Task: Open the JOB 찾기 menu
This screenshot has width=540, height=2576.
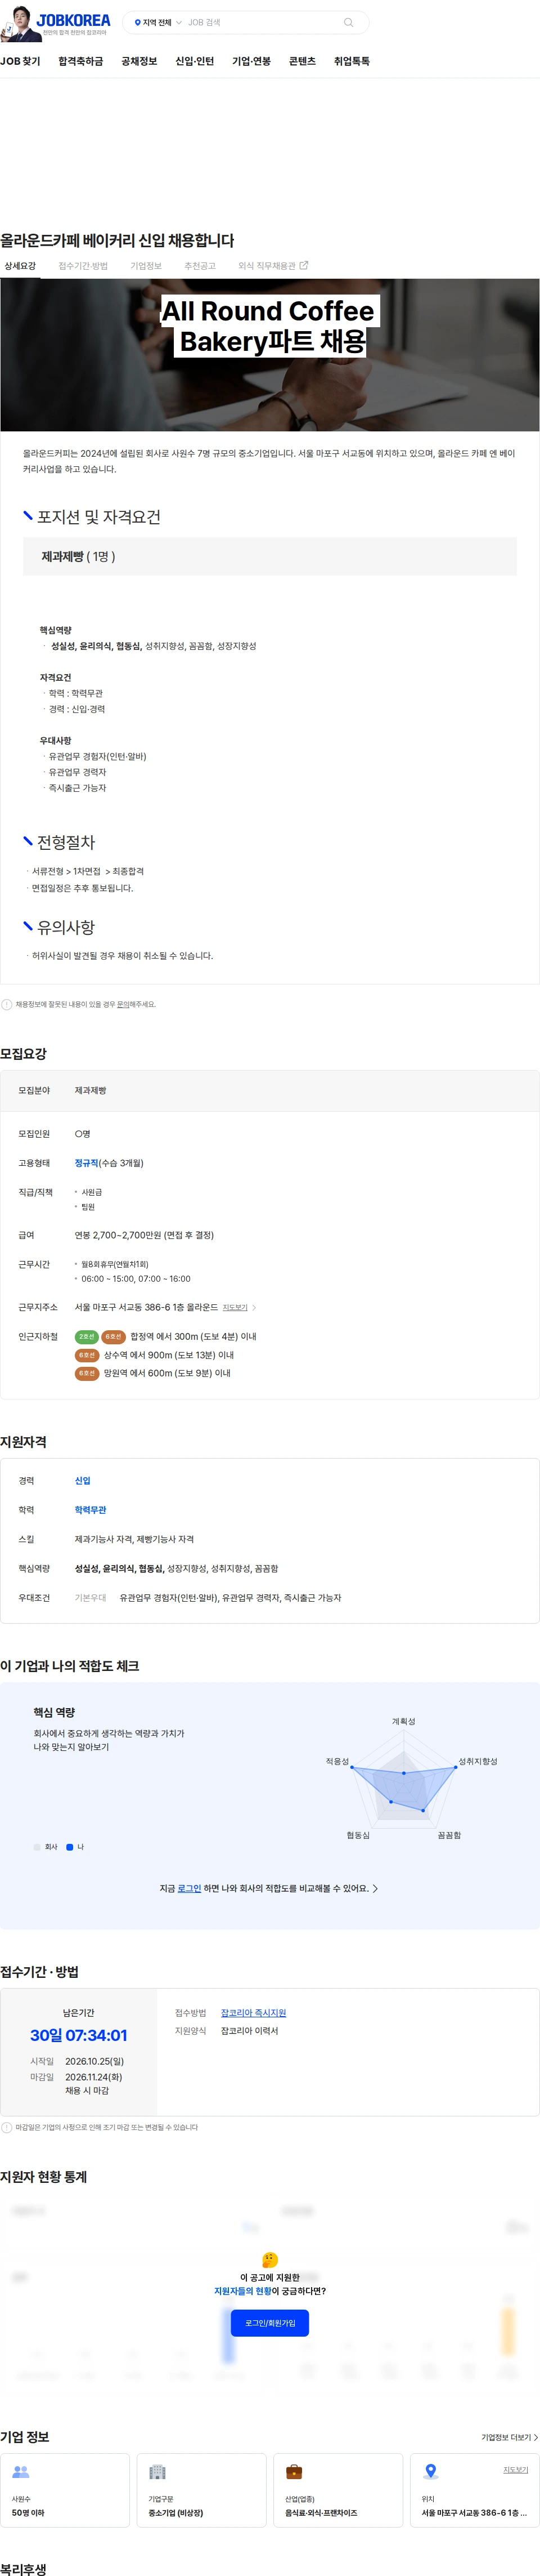Action: point(20,61)
